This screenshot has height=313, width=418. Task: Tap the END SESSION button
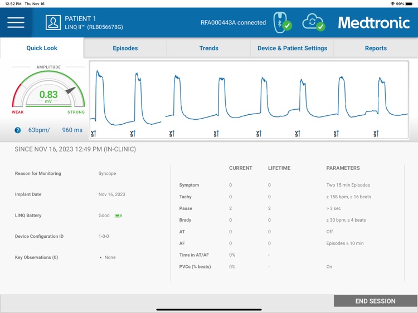coord(375,301)
